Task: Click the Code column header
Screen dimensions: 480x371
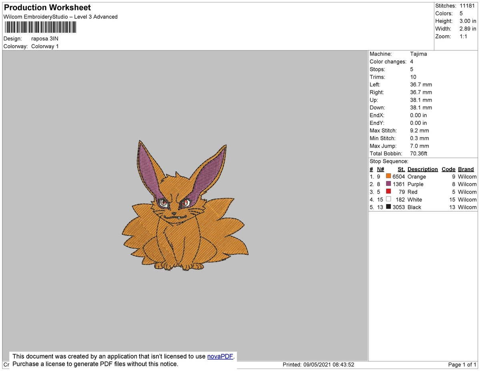Action: [x=448, y=169]
